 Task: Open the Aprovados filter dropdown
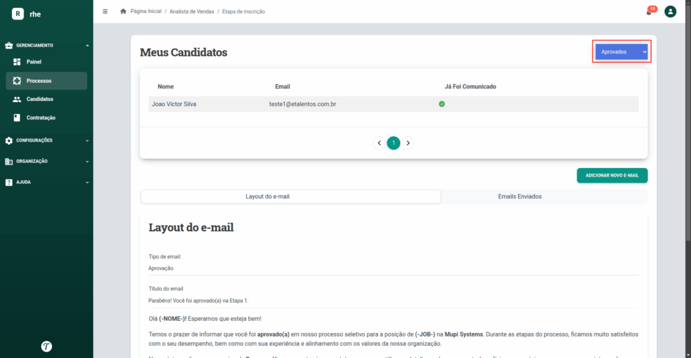[x=621, y=52]
